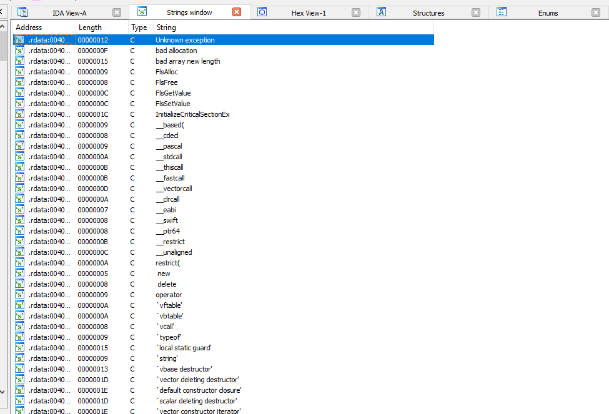Close the Enums tab
Screen dimensions: 609x414
[x=597, y=12]
